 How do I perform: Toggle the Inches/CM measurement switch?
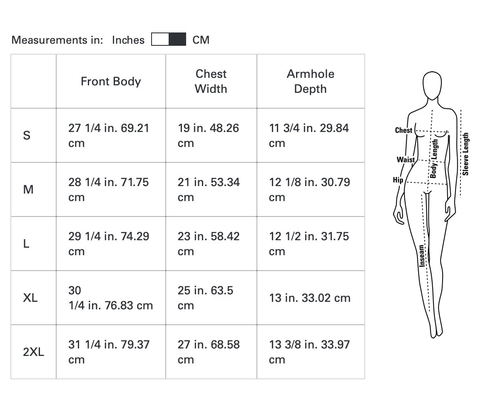169,40
